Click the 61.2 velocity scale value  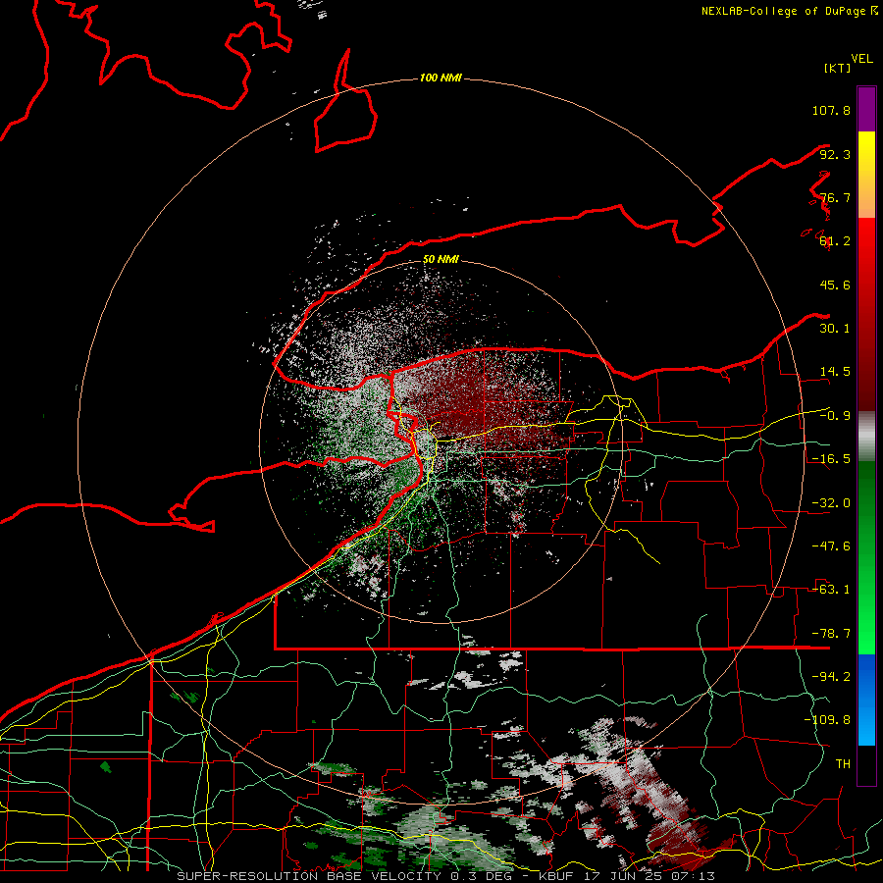[x=835, y=241]
